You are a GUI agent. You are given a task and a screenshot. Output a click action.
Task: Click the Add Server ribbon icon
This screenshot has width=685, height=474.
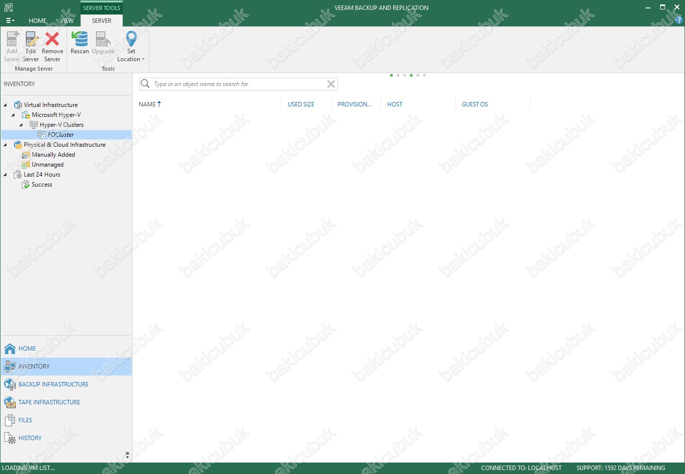point(12,39)
